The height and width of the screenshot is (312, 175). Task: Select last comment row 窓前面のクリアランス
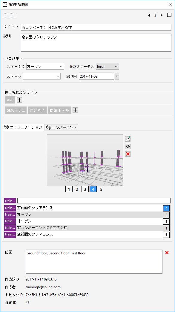tap(87, 235)
